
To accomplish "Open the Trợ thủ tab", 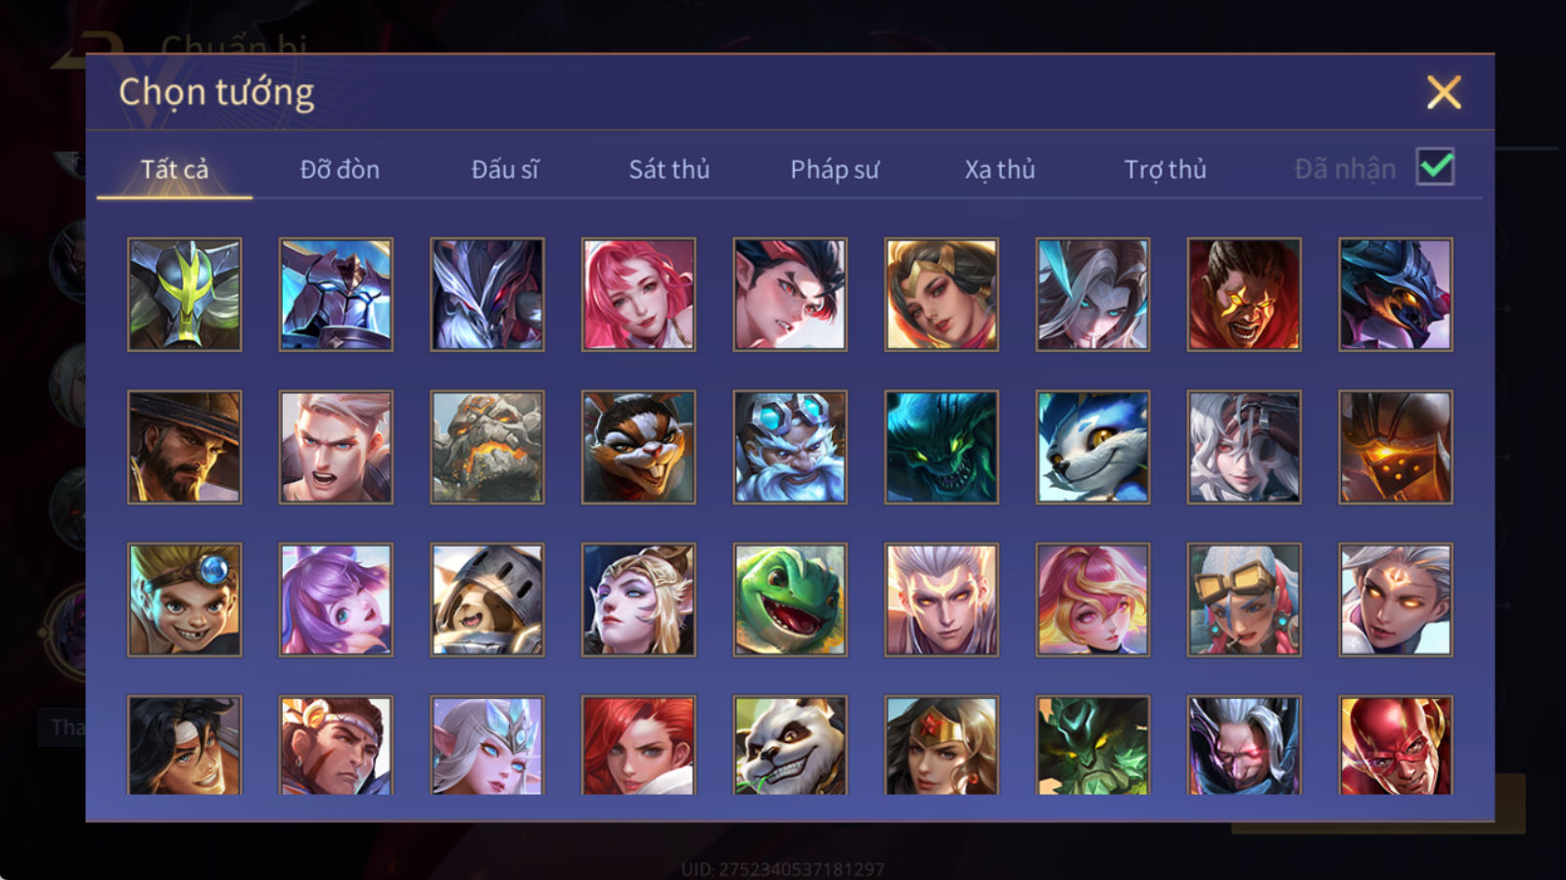I will [x=1165, y=169].
